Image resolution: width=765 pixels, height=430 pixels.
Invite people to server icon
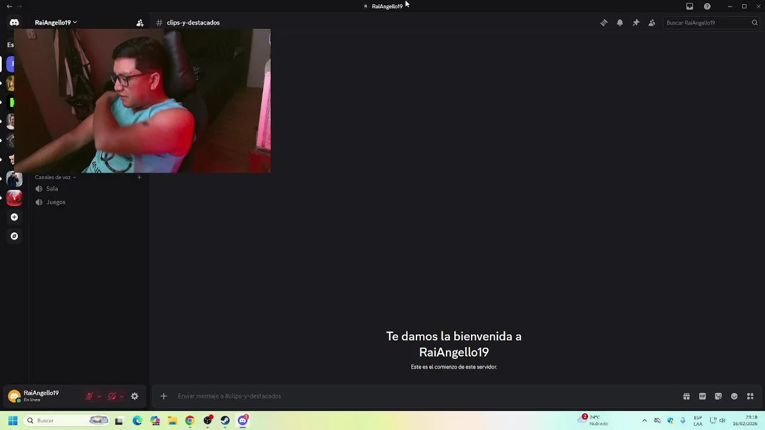[x=140, y=23]
